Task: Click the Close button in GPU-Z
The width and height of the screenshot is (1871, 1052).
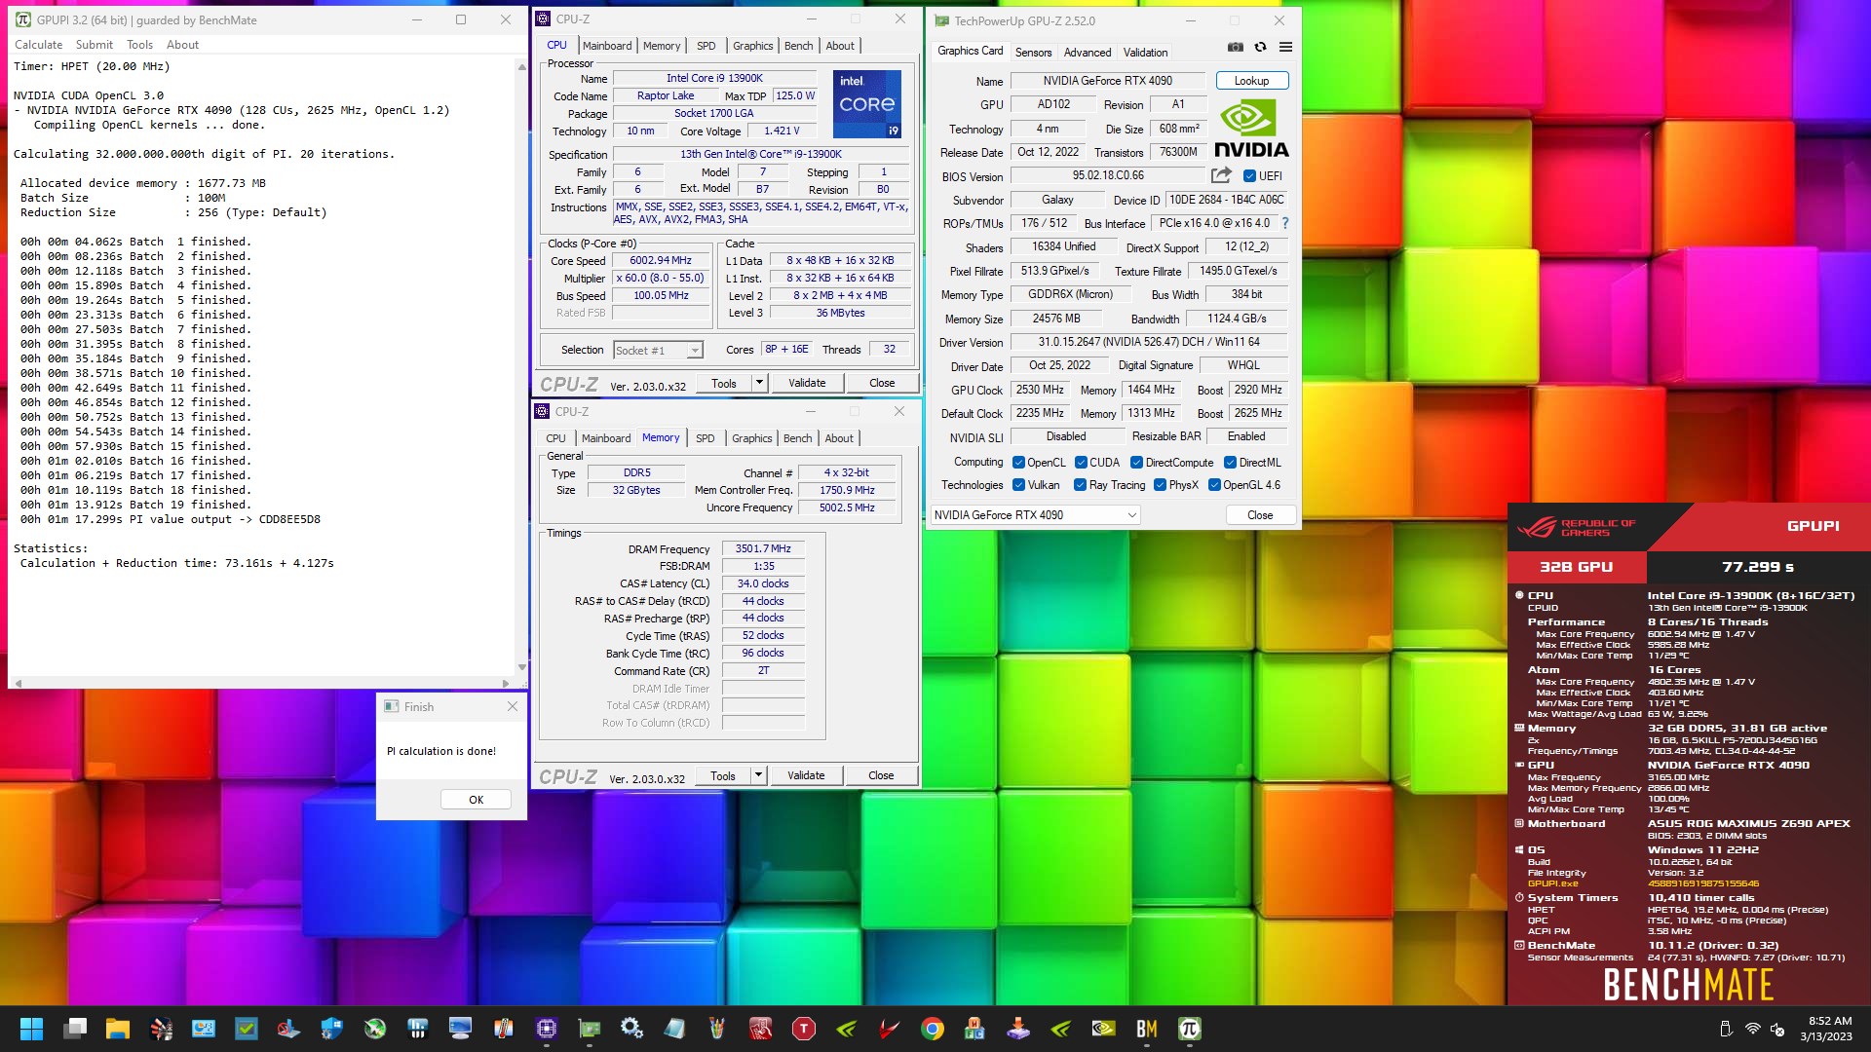Action: (x=1260, y=515)
